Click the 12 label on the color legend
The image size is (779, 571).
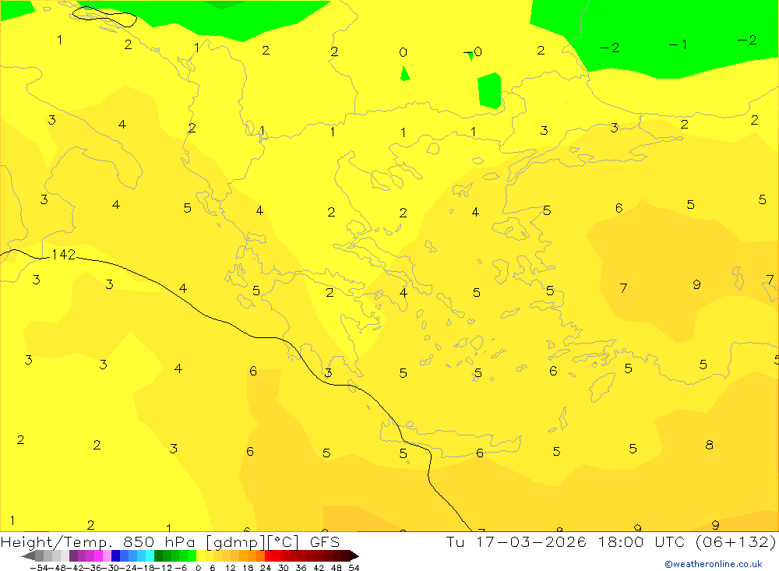(x=231, y=568)
